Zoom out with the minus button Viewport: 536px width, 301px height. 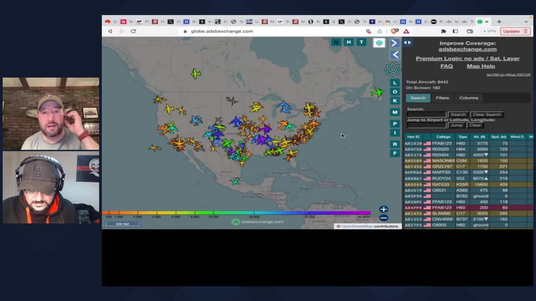pyautogui.click(x=384, y=218)
